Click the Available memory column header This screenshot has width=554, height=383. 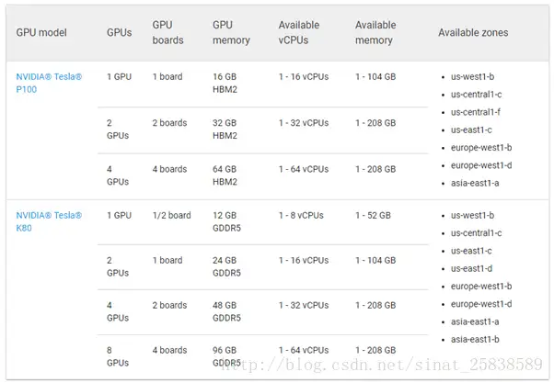pyautogui.click(x=375, y=32)
